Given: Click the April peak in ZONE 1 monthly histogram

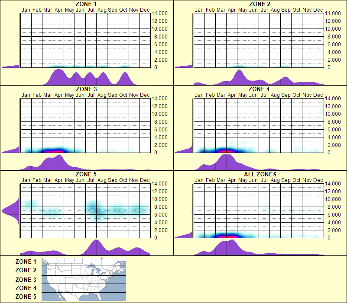Looking at the screenshot, I should point(58,77).
